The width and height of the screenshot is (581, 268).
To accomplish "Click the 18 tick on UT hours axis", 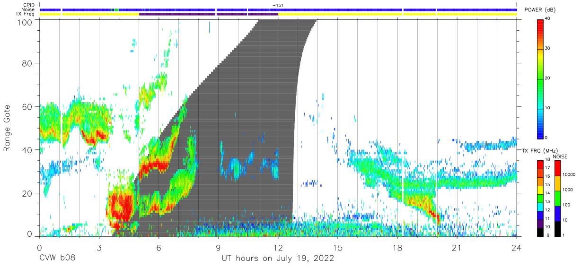I will [x=397, y=248].
